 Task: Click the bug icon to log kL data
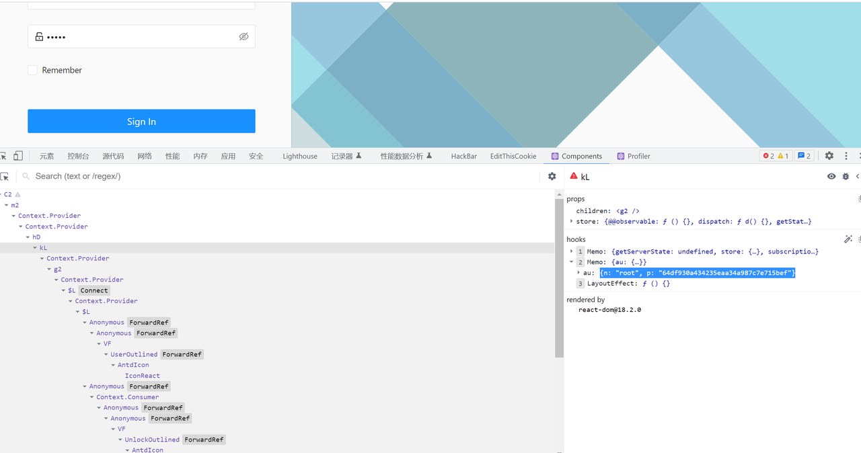click(x=846, y=176)
